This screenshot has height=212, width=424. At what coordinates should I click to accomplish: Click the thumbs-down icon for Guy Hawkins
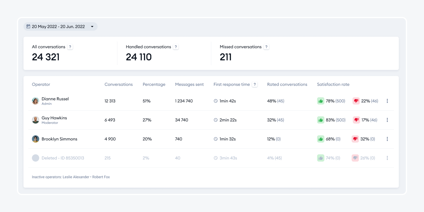pyautogui.click(x=356, y=120)
